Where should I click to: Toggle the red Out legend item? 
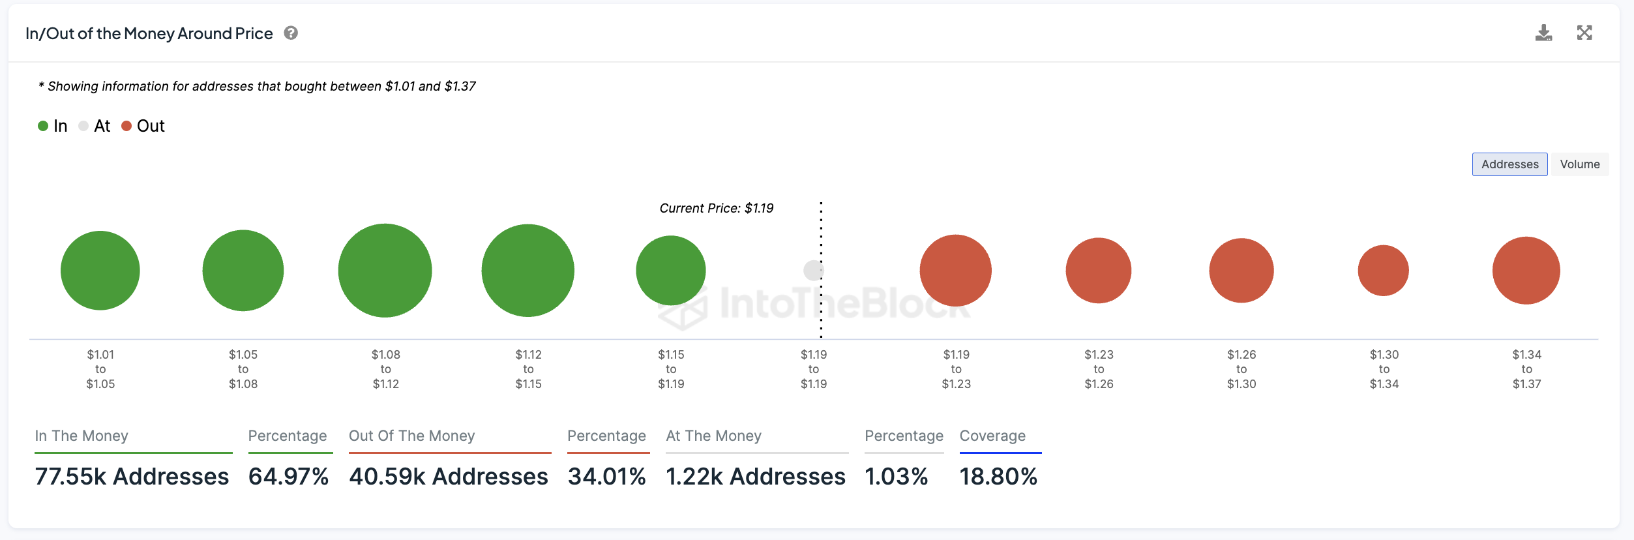(x=143, y=126)
